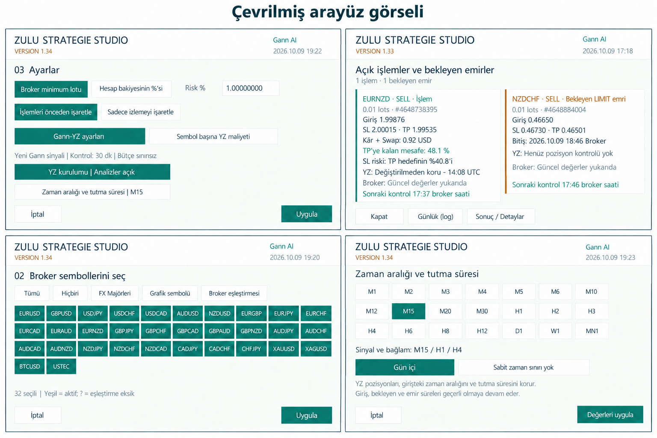Toggle the USTEC symbol
This screenshot has width=657, height=438.
click(61, 367)
